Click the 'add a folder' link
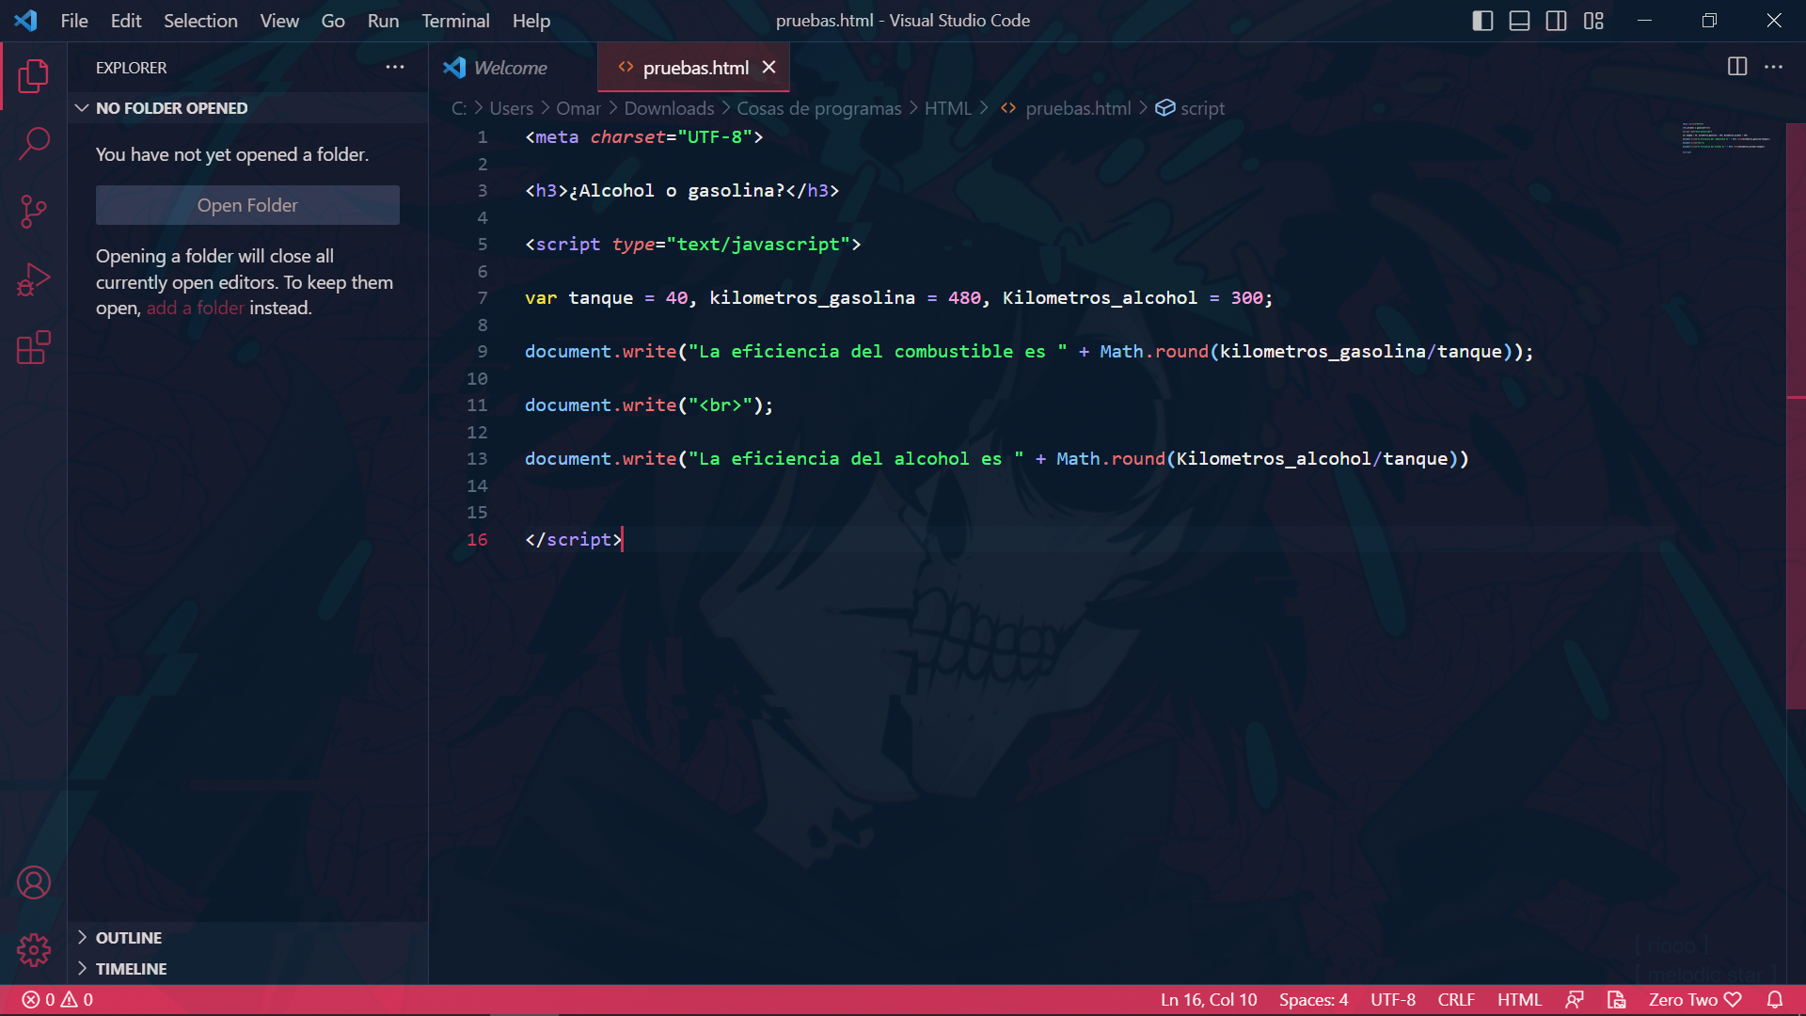1806x1016 pixels. pos(195,308)
